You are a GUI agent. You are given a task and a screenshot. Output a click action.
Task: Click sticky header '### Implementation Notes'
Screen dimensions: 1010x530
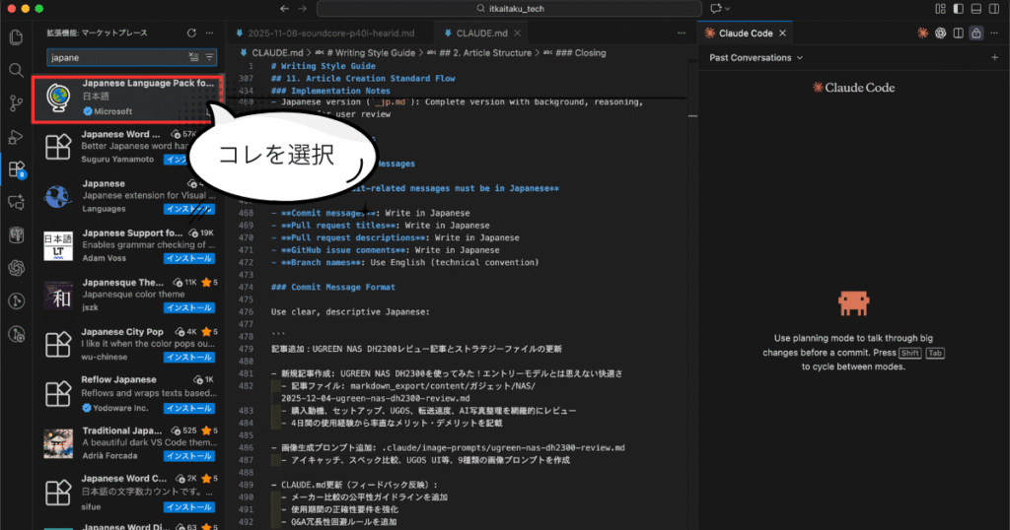[x=330, y=91]
